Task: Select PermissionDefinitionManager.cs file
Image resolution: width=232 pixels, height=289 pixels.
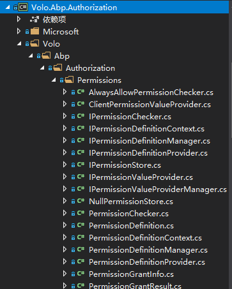Action: point(148,250)
